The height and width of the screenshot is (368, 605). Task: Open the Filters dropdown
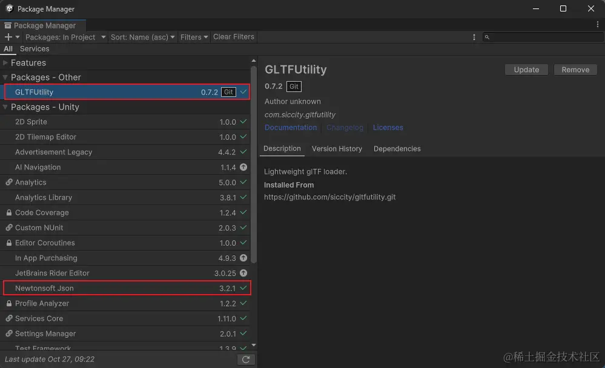click(194, 37)
